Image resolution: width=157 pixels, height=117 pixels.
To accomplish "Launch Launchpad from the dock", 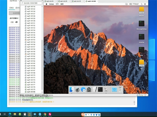I will click(77, 90).
